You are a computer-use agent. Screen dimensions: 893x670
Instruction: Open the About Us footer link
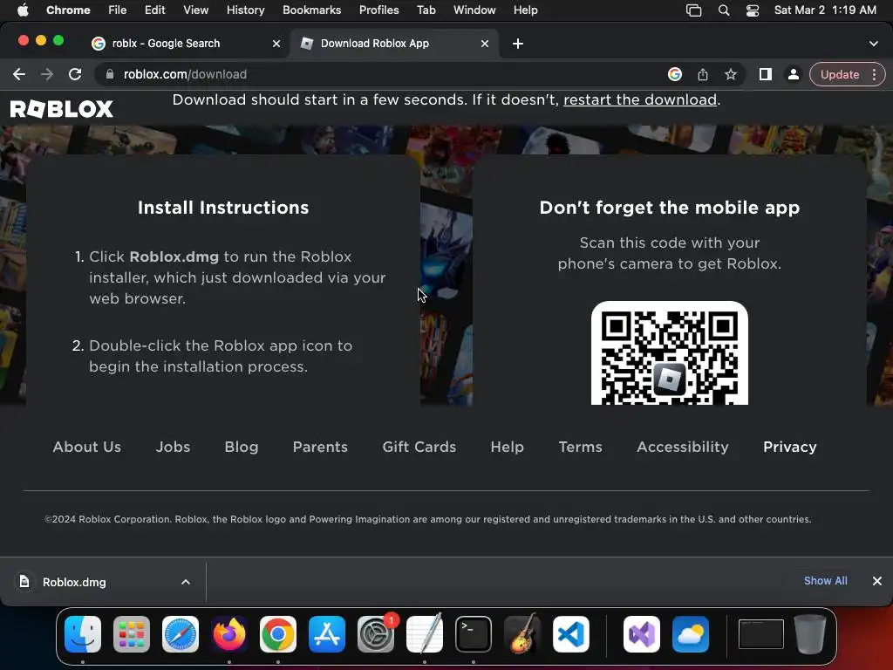(x=87, y=447)
